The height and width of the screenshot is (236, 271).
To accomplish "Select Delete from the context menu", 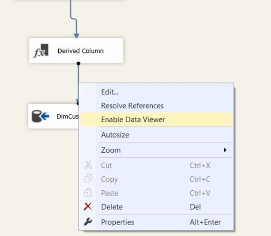I will 112,207.
